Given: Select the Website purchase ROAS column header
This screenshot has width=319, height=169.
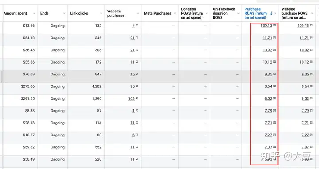Looking at the screenshot, I should [x=294, y=13].
